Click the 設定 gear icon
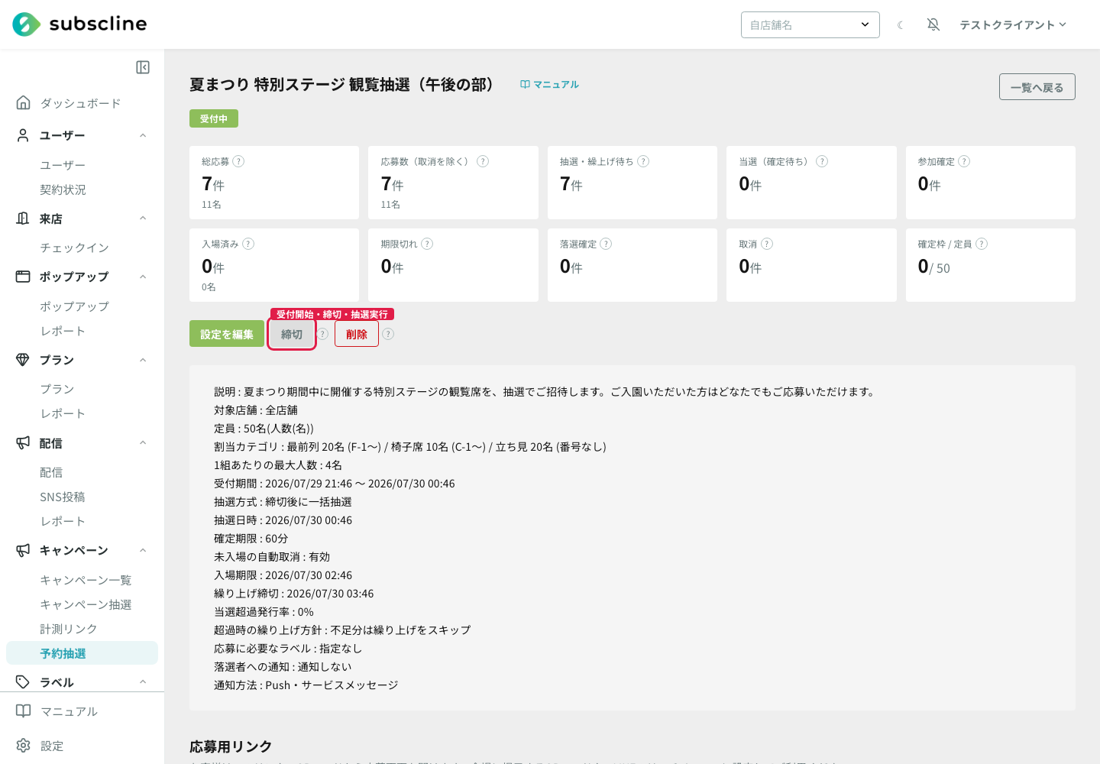The image size is (1100, 764). click(24, 746)
